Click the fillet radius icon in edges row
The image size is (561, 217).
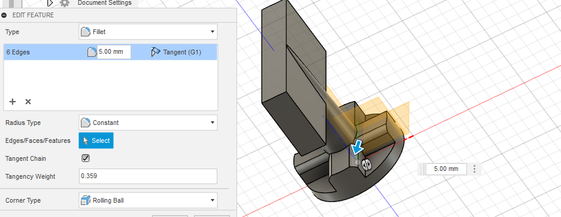coord(92,52)
